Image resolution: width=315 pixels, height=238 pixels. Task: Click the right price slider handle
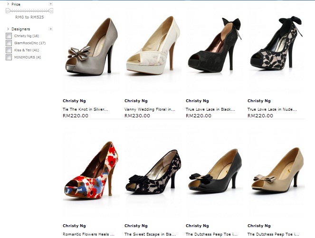tap(51, 10)
